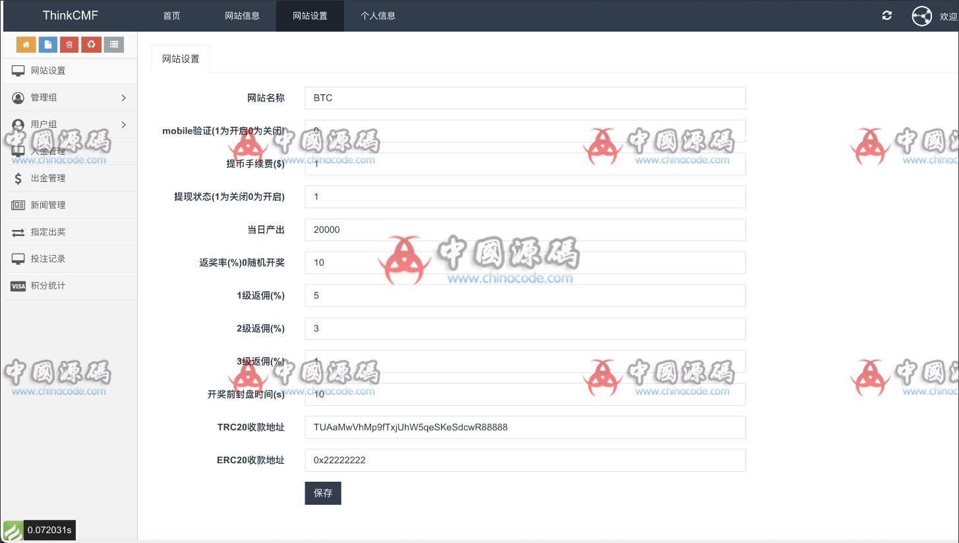This screenshot has height=543, width=959.
Task: Click the red trash shortcut button
Action: tap(69, 45)
